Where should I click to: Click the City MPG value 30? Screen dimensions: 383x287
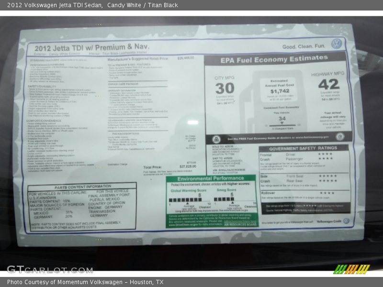tap(225, 88)
